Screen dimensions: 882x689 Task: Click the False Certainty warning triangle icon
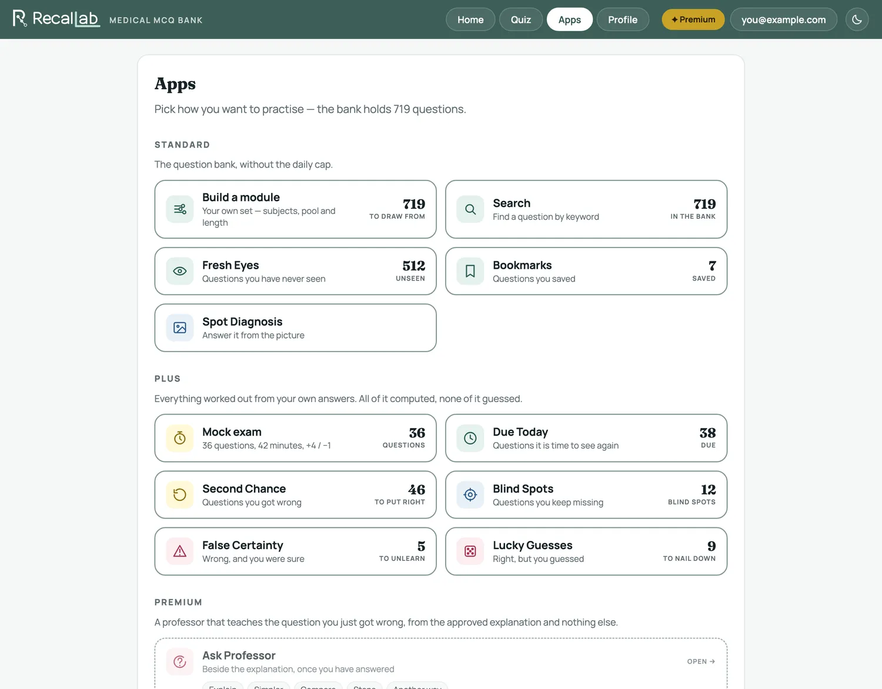point(180,551)
